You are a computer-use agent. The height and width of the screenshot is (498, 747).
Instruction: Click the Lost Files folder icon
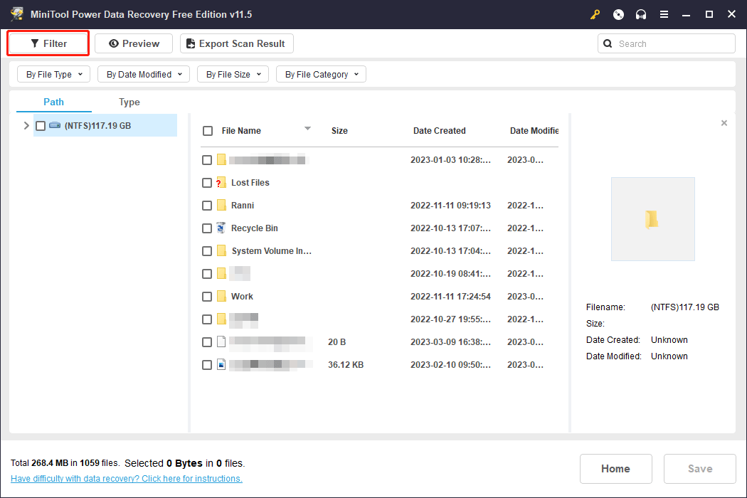[221, 183]
